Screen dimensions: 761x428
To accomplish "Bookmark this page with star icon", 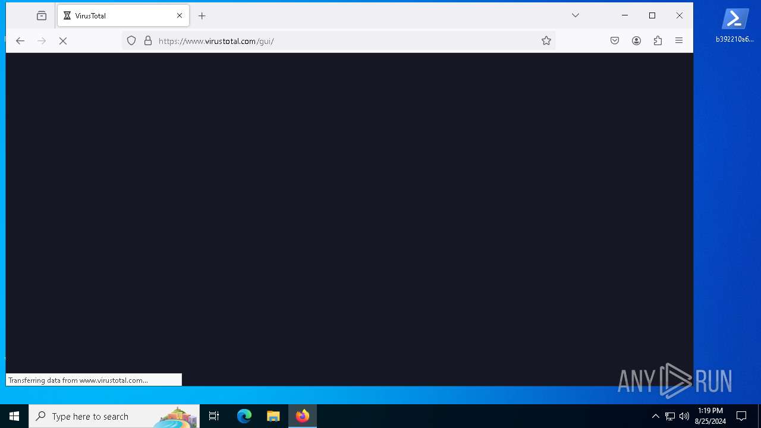I will tap(546, 40).
